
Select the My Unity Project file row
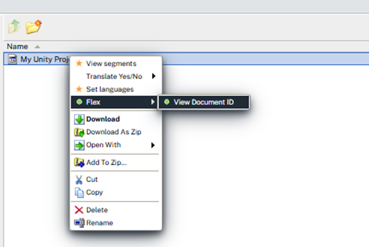click(187, 59)
